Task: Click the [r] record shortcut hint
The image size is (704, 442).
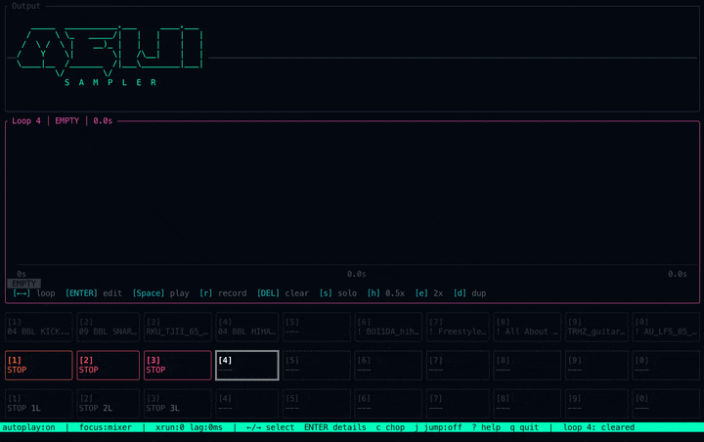Action: pos(223,292)
